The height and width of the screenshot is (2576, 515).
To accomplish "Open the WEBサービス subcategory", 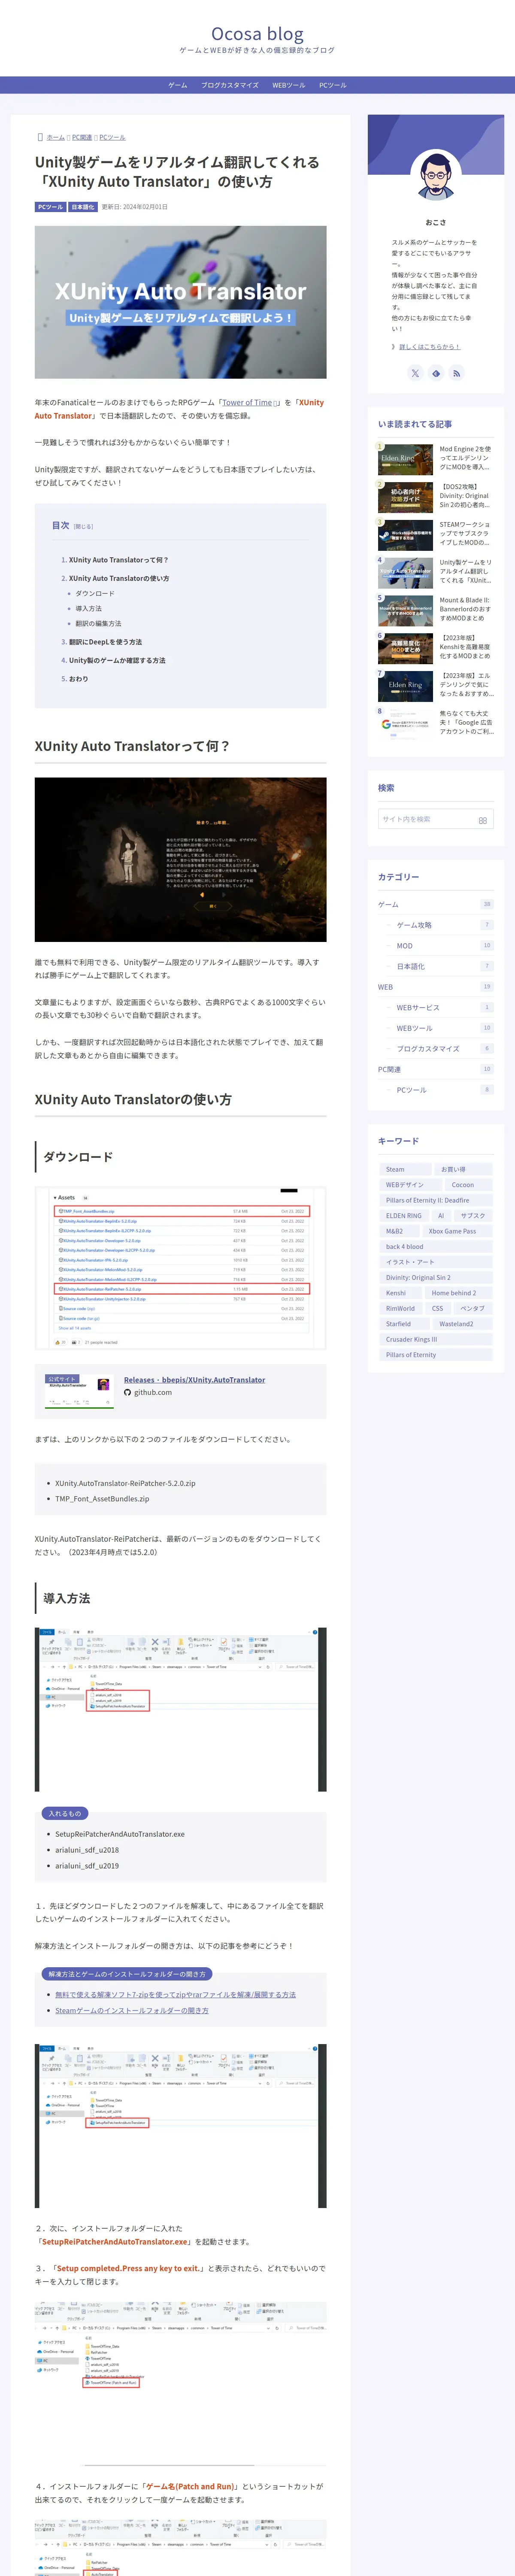I will point(440,1007).
